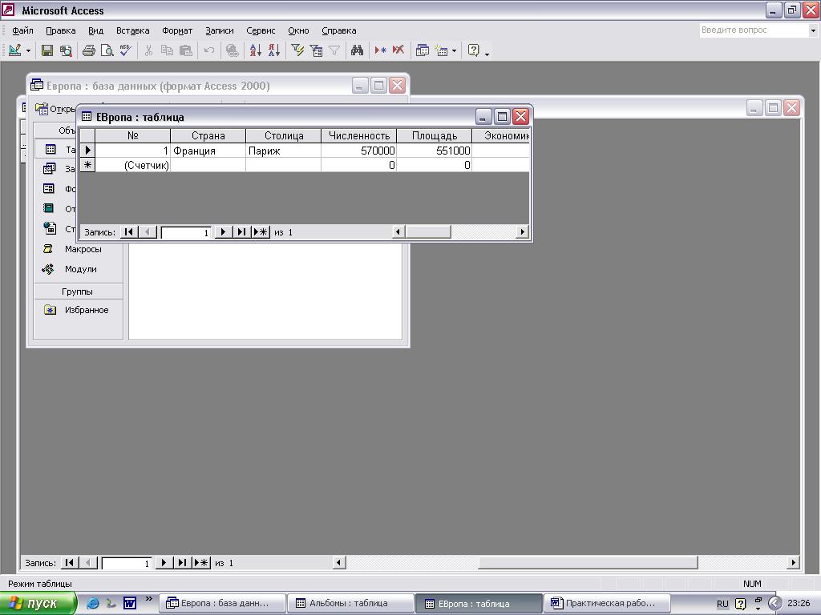821x615 pixels.
Task: Click the Copy toolbar icon
Action: point(167,50)
